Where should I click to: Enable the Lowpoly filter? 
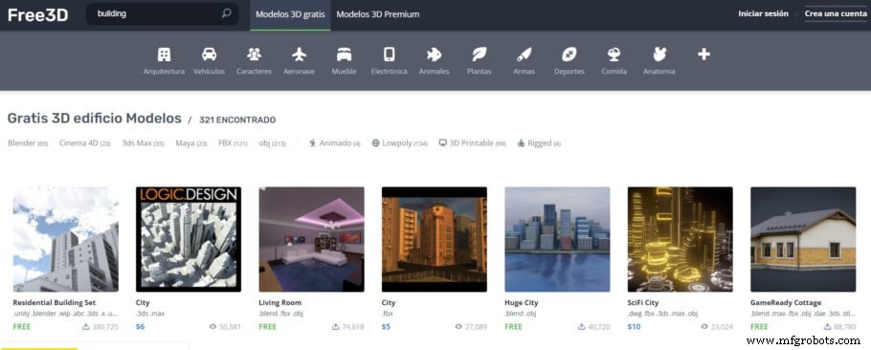(x=399, y=143)
